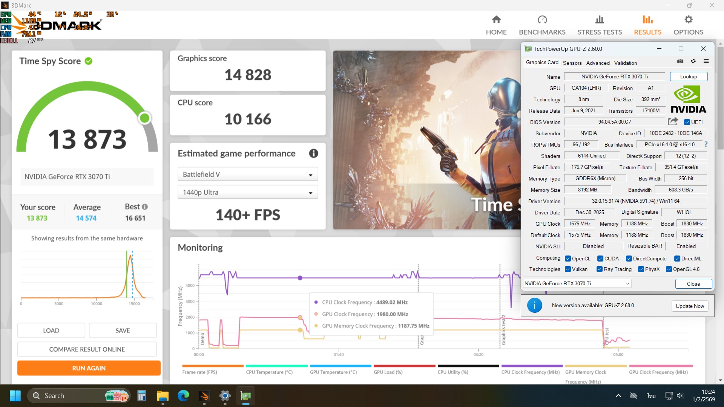Click the estimated game performance info icon
Screen dimensions: 724x407
pos(313,153)
